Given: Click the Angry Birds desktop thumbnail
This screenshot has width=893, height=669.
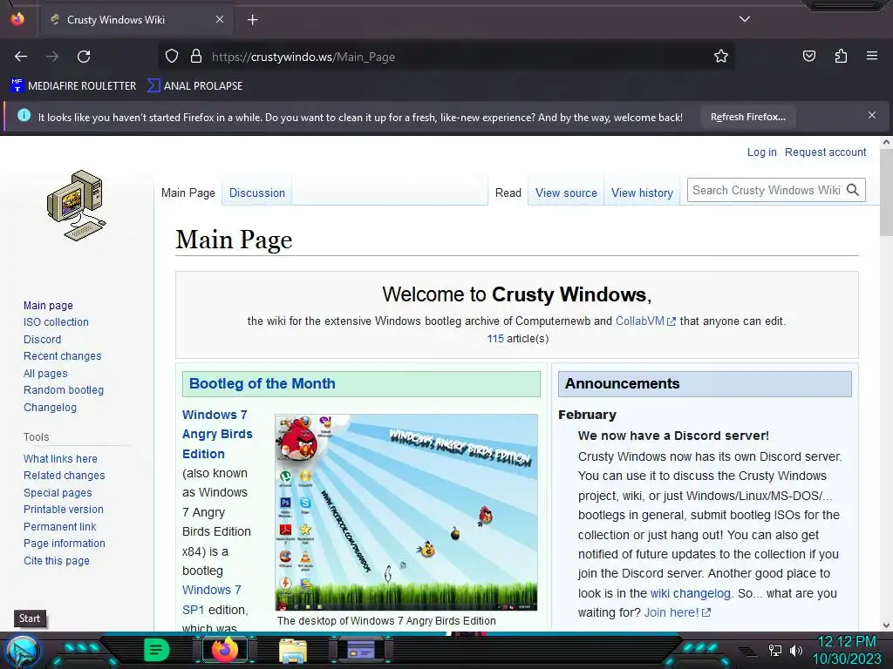Looking at the screenshot, I should click(x=406, y=512).
